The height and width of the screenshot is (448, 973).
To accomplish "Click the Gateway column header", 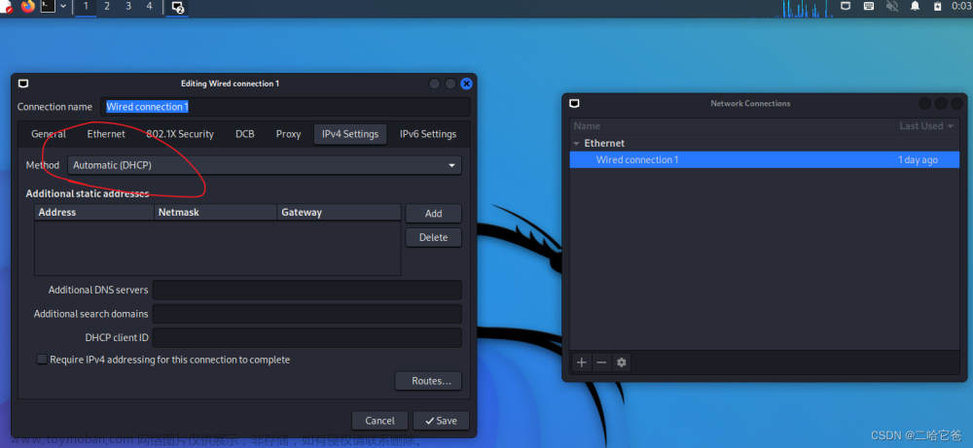I will (x=339, y=212).
